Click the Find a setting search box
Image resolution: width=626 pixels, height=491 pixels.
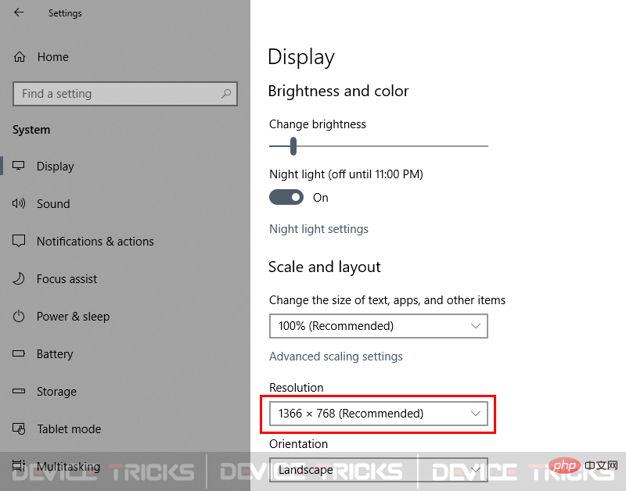pos(125,94)
